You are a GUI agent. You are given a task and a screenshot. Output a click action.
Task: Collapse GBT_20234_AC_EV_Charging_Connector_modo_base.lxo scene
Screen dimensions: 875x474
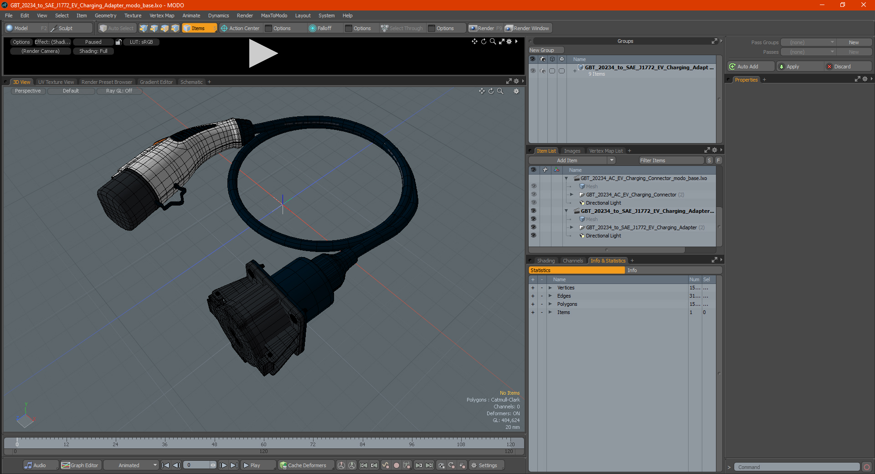tap(566, 178)
